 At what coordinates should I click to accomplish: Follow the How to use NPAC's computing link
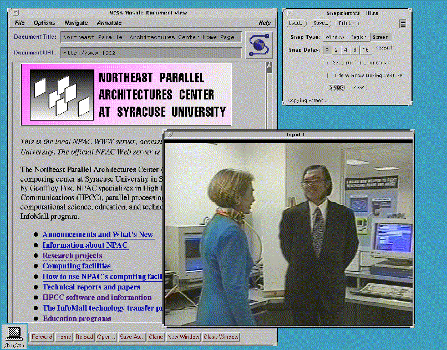click(x=103, y=276)
